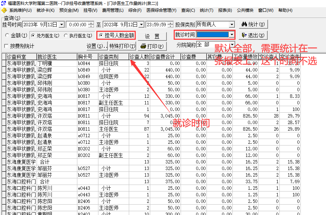Click the 退出(X) exit button

253,35
